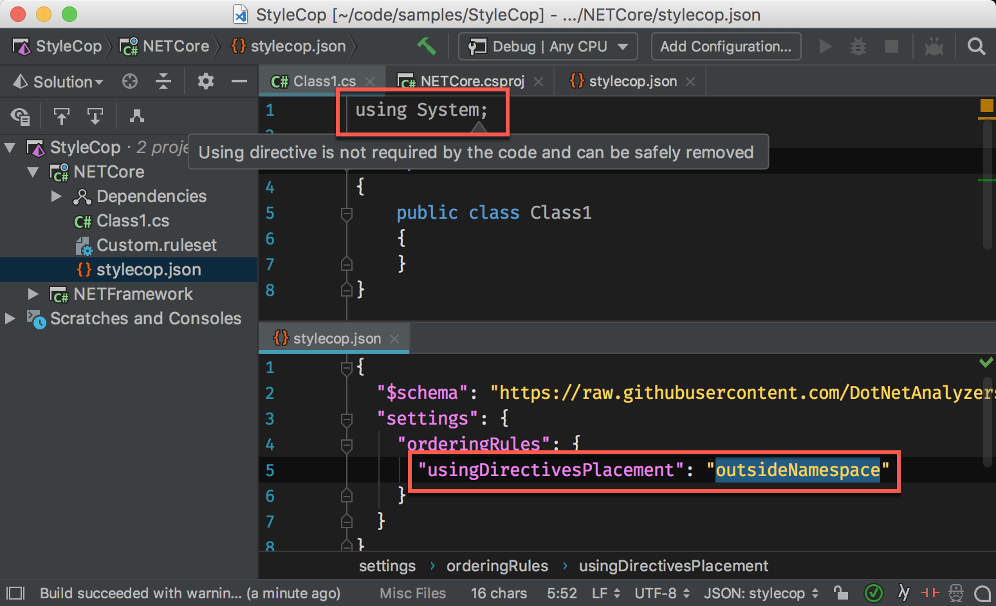Image resolution: width=996 pixels, height=606 pixels.
Task: Click the 5:52 caret position in status bar
Action: point(562,593)
